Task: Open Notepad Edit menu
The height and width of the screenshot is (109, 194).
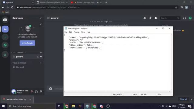Action: tap(70, 32)
